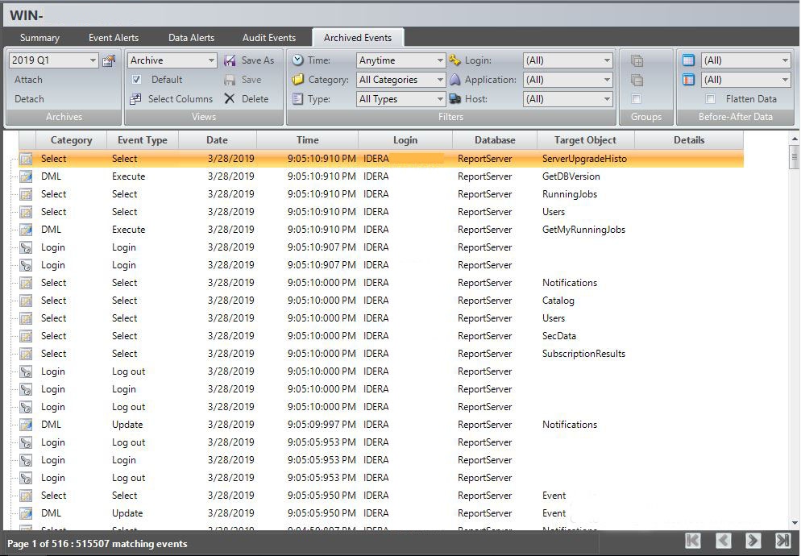Image resolution: width=801 pixels, height=556 pixels.
Task: Click the Select Columns icon
Action: [135, 99]
